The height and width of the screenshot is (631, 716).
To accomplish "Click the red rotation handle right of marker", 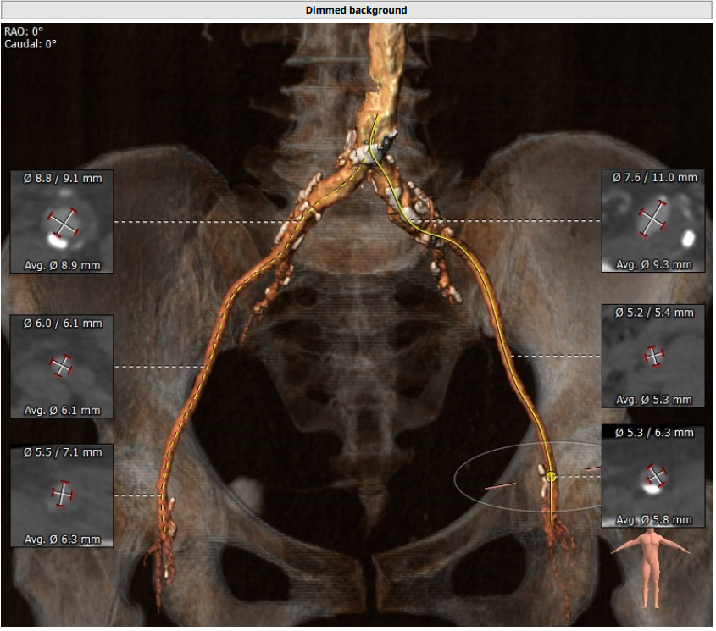I will pyautogui.click(x=593, y=468).
